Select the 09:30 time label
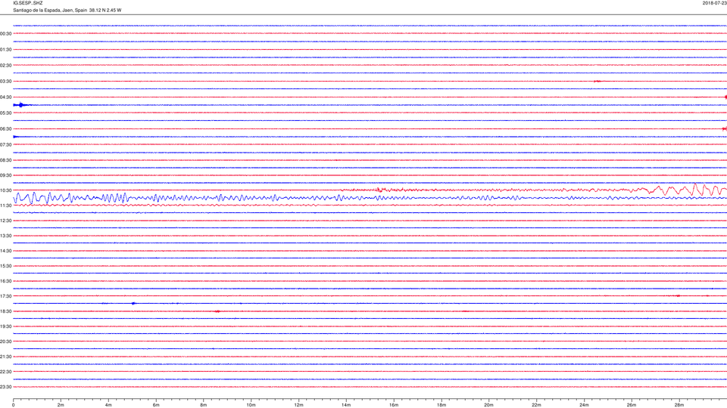This screenshot has height=408, width=727. pos(6,176)
